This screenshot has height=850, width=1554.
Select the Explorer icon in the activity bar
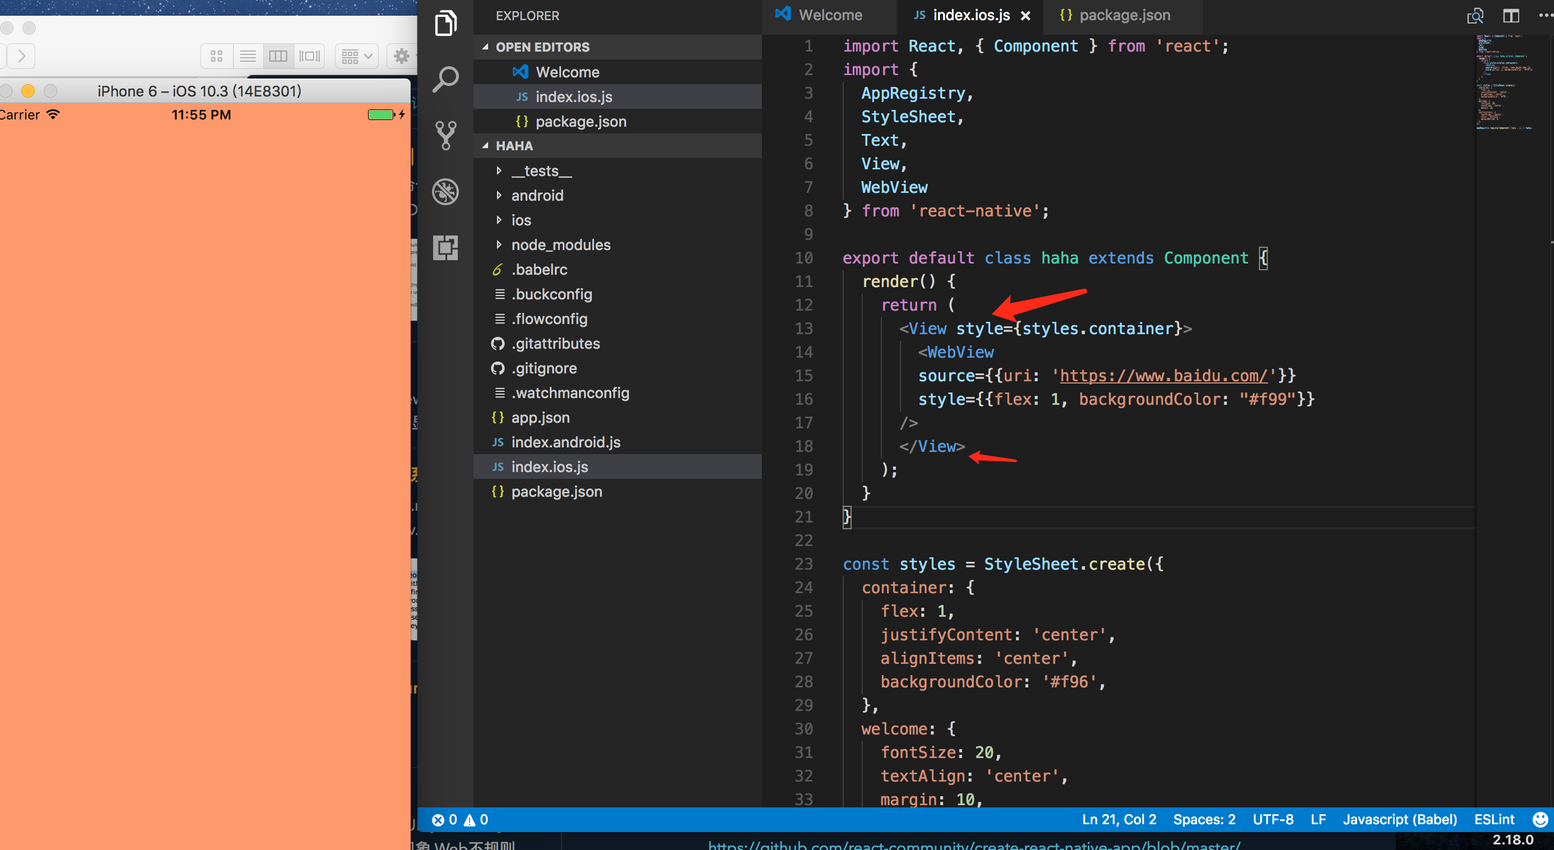tap(445, 23)
